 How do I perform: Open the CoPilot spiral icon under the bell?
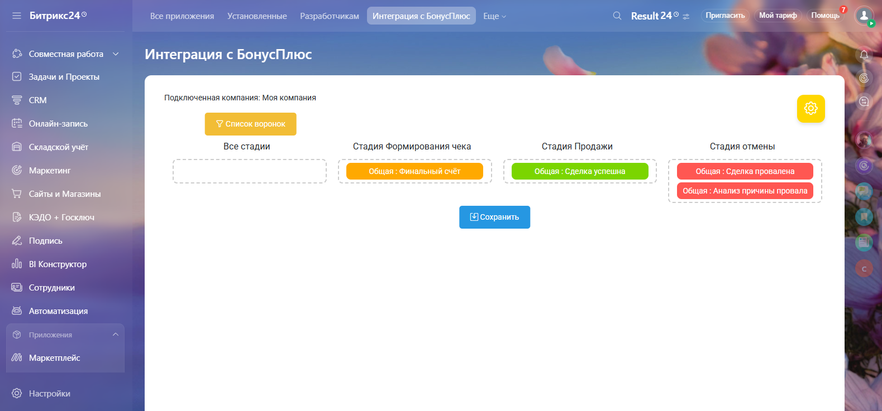click(864, 78)
